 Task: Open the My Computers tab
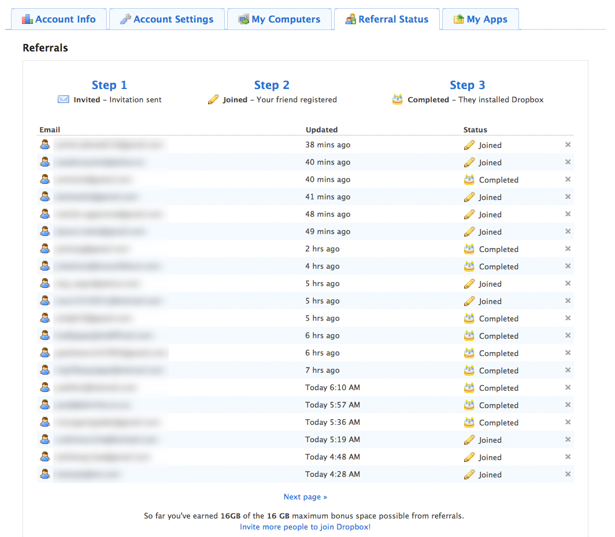(x=279, y=19)
